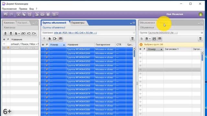Select campaign row orliwall / Поиск / Мск
This screenshot has width=207, height=116.
coord(20,44)
